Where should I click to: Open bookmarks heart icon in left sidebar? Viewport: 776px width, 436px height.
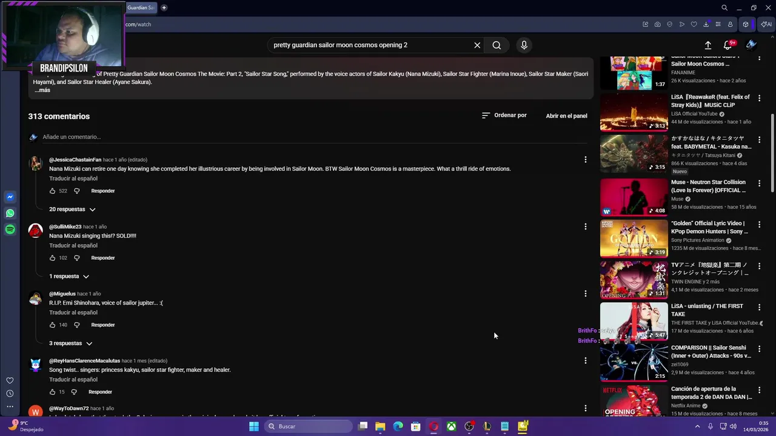click(10, 380)
